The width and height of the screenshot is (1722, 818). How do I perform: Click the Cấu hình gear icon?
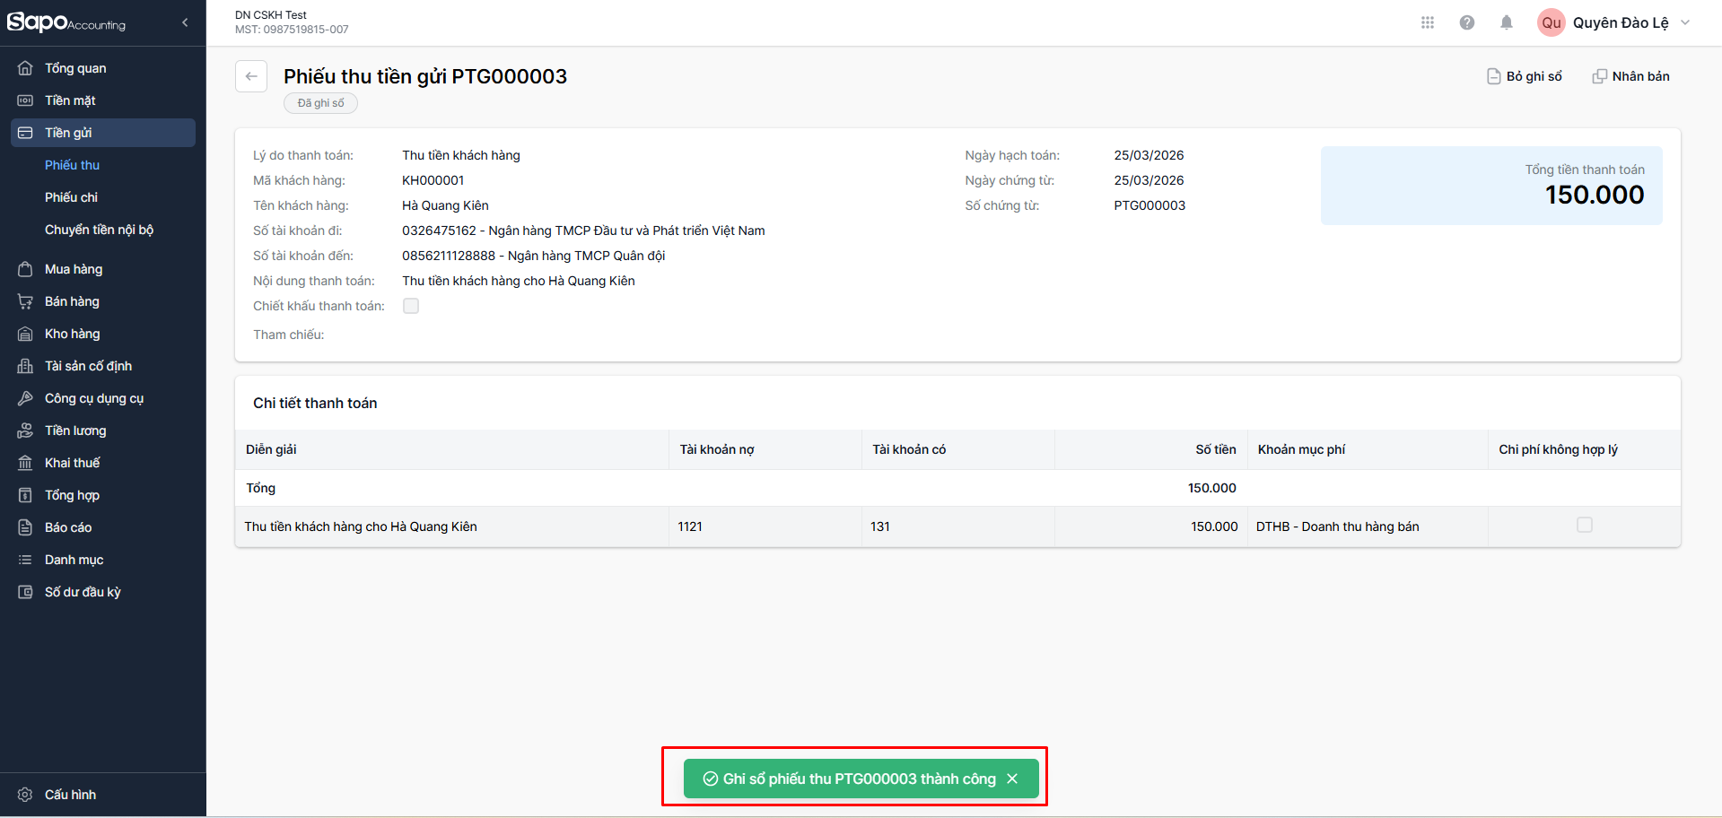point(25,795)
